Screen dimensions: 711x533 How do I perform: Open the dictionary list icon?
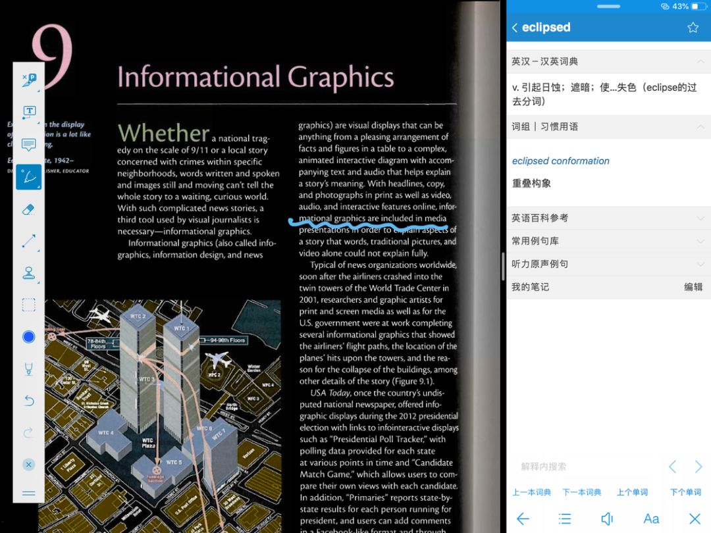[x=564, y=519]
